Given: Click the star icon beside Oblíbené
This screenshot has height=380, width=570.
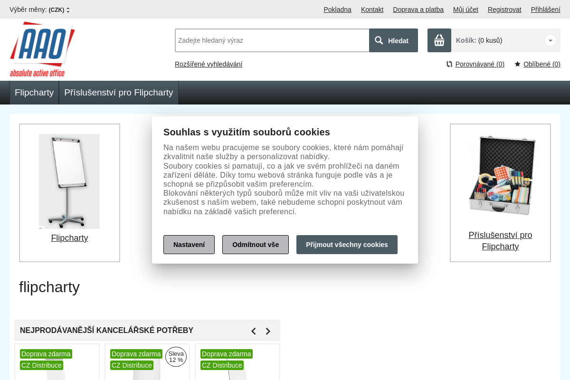Looking at the screenshot, I should tap(518, 64).
